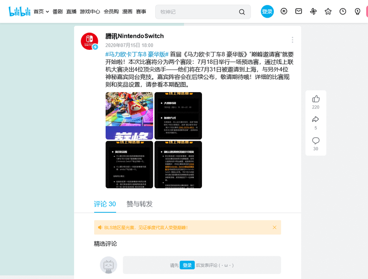Open 漫画 in the nav bar
The height and width of the screenshot is (279, 368).
(127, 12)
